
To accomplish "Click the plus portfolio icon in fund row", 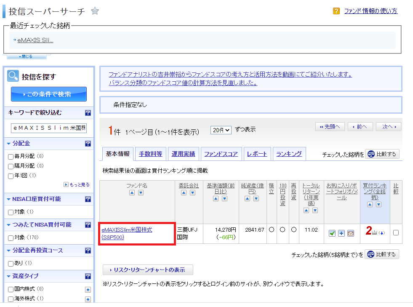I will click(x=341, y=233).
